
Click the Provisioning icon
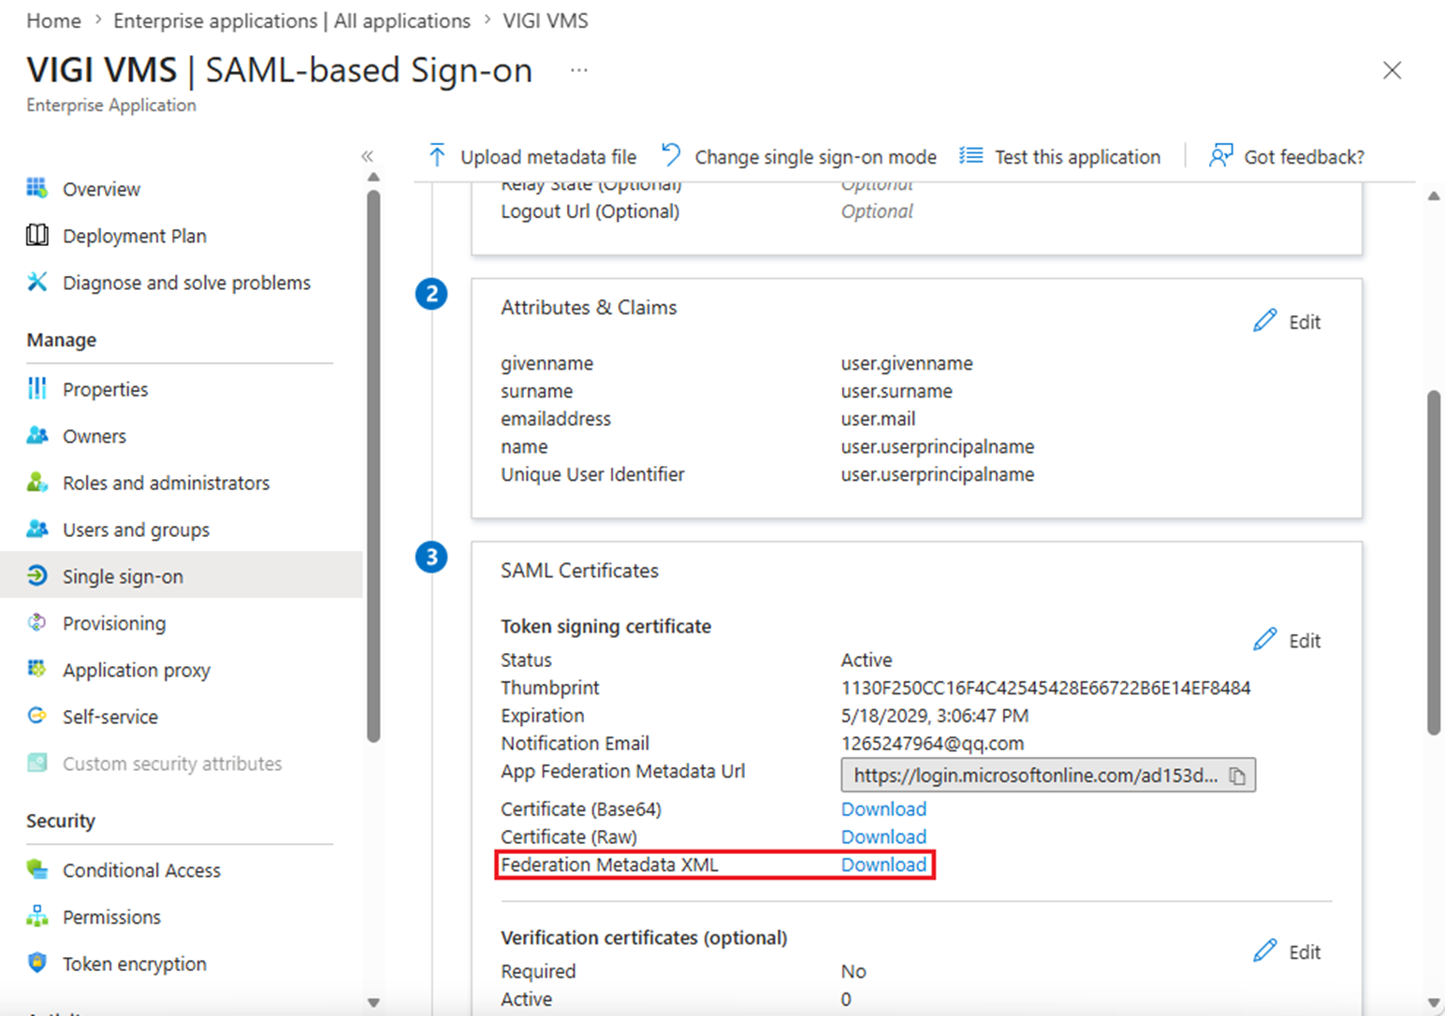click(37, 622)
